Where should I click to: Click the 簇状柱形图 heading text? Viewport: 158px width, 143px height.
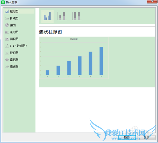click(50, 32)
